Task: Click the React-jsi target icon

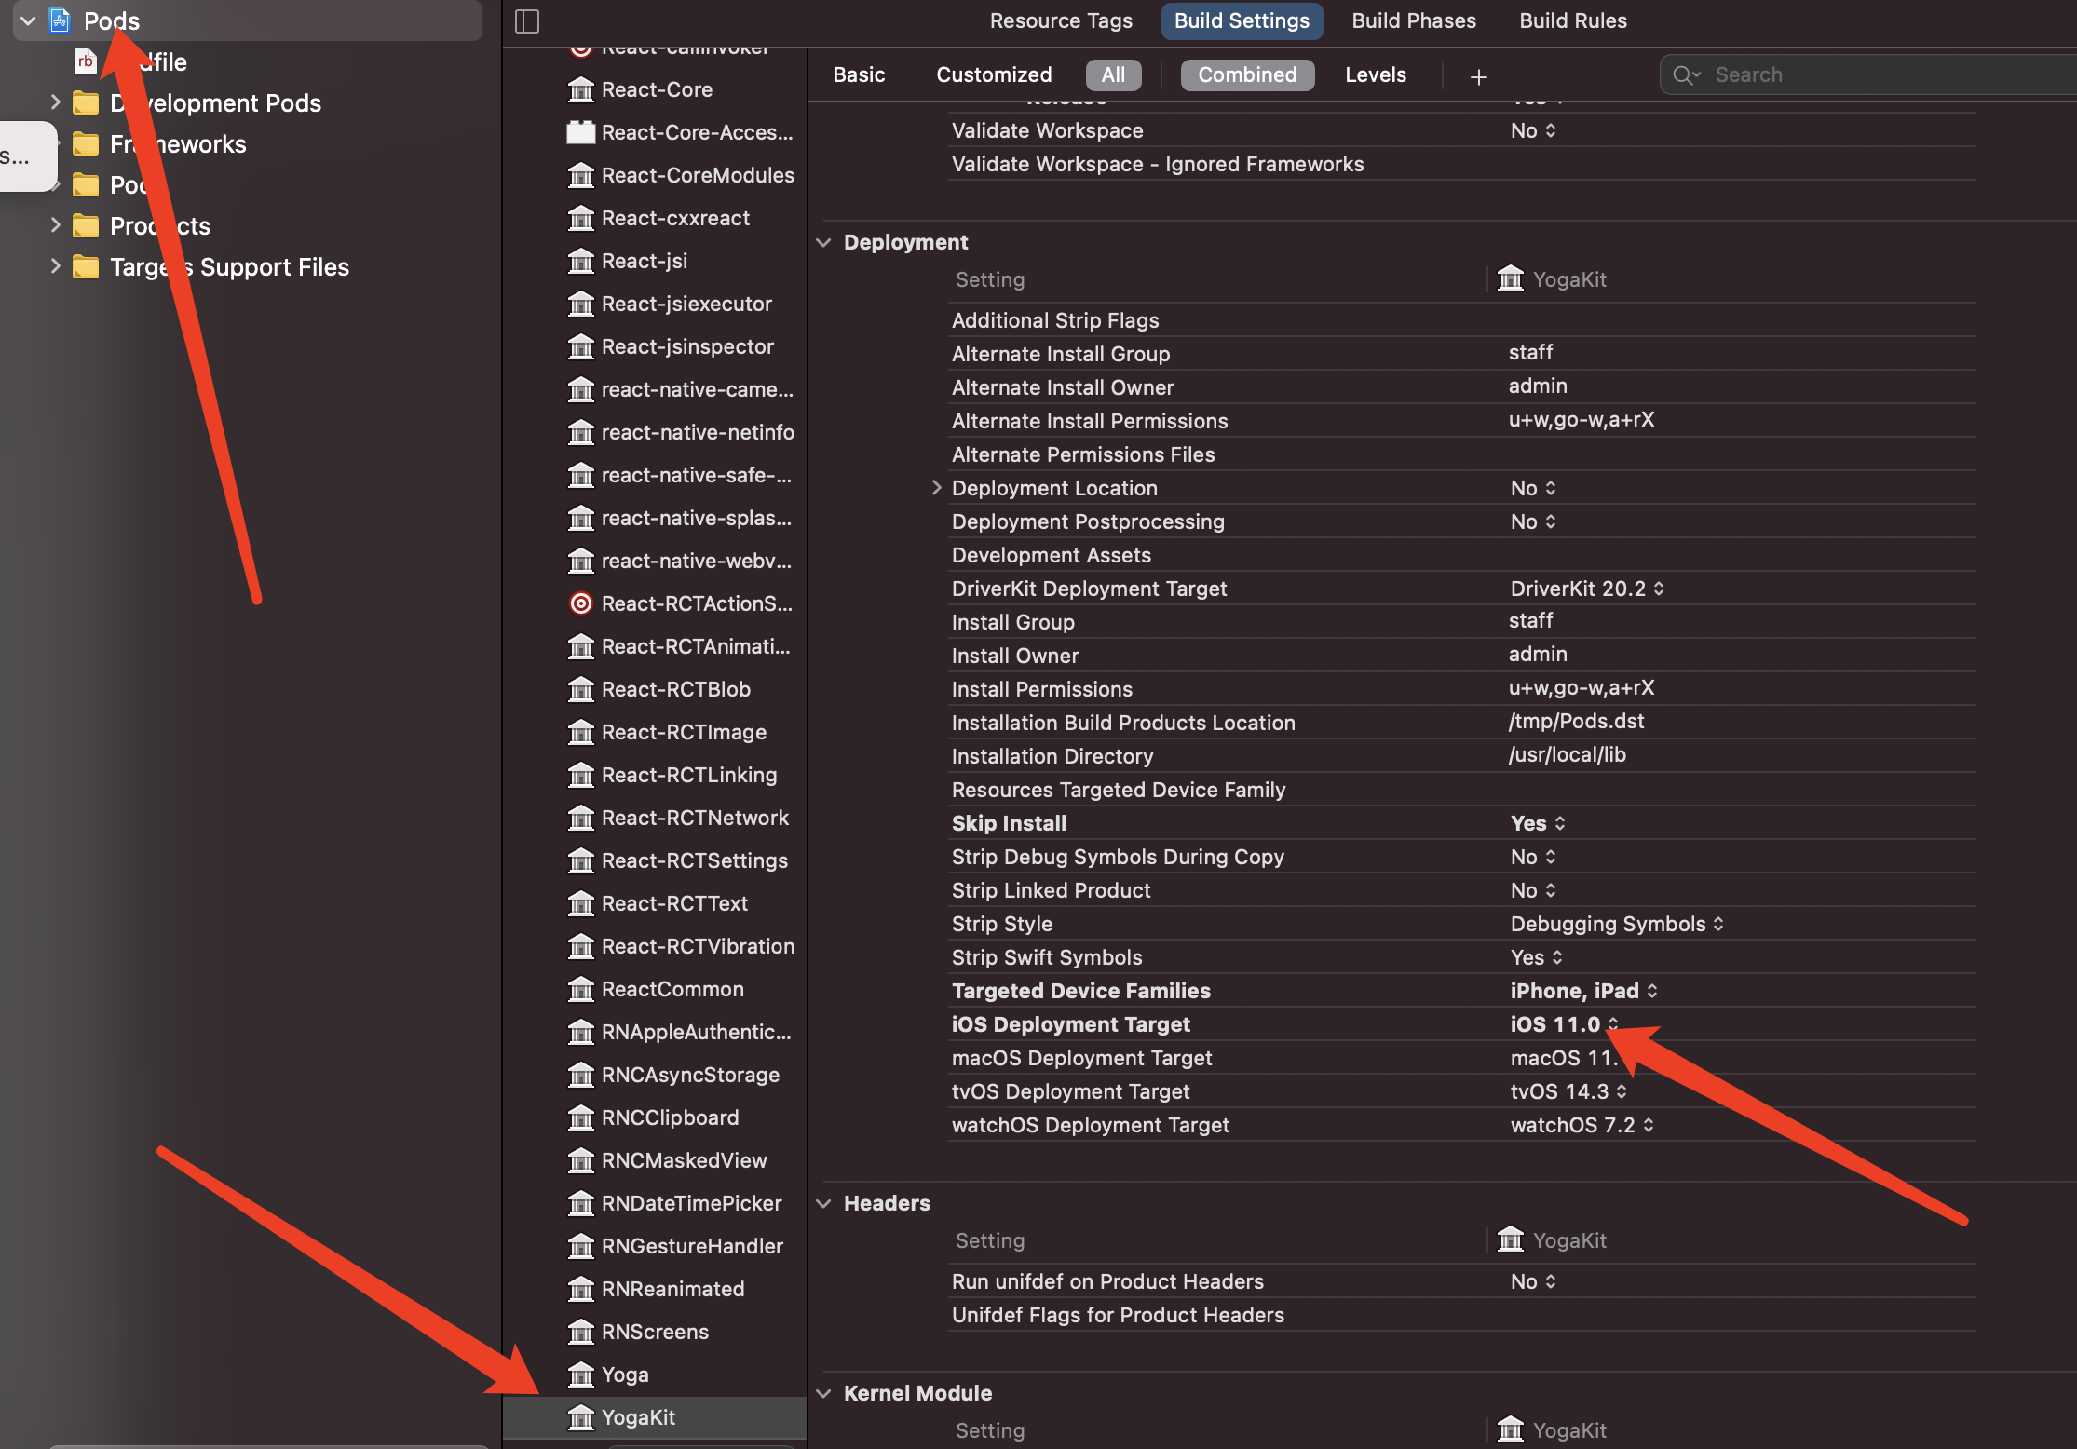Action: coord(581,261)
